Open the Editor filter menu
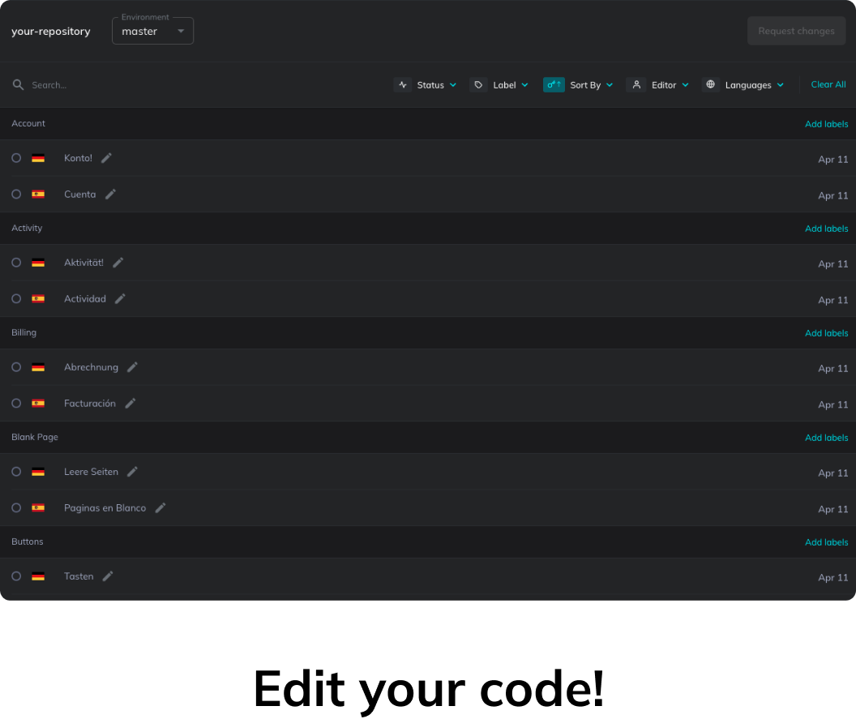The width and height of the screenshot is (856, 719). [x=658, y=85]
